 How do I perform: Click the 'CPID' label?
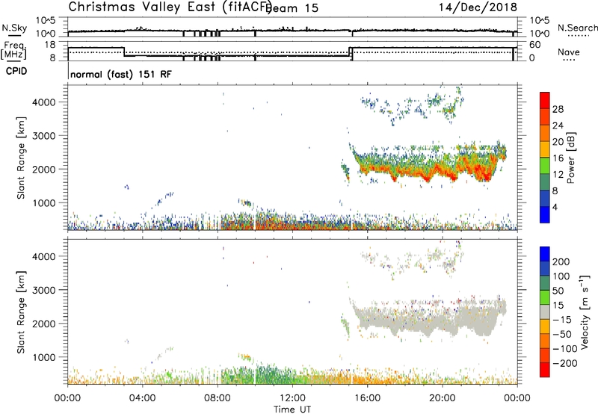pyautogui.click(x=16, y=71)
